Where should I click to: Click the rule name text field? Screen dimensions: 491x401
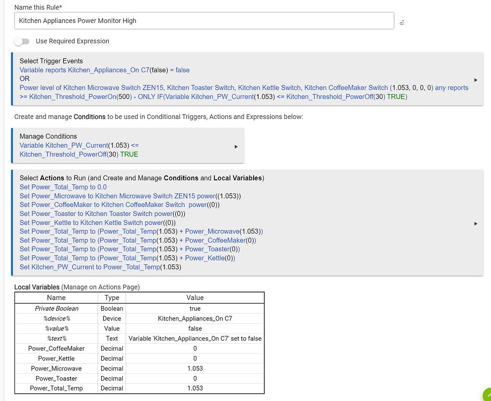pyautogui.click(x=204, y=21)
